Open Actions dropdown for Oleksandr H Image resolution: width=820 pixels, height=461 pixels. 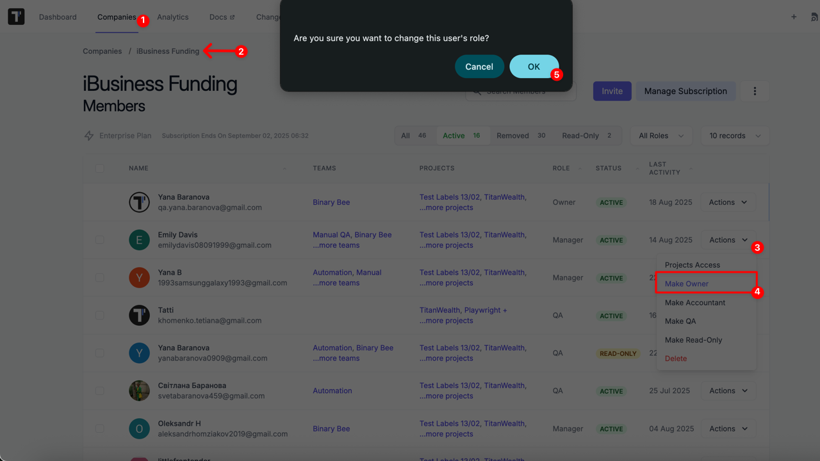coord(728,428)
